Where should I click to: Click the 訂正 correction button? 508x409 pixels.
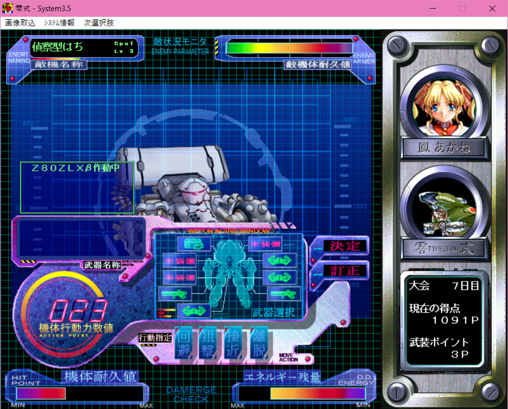pyautogui.click(x=344, y=270)
